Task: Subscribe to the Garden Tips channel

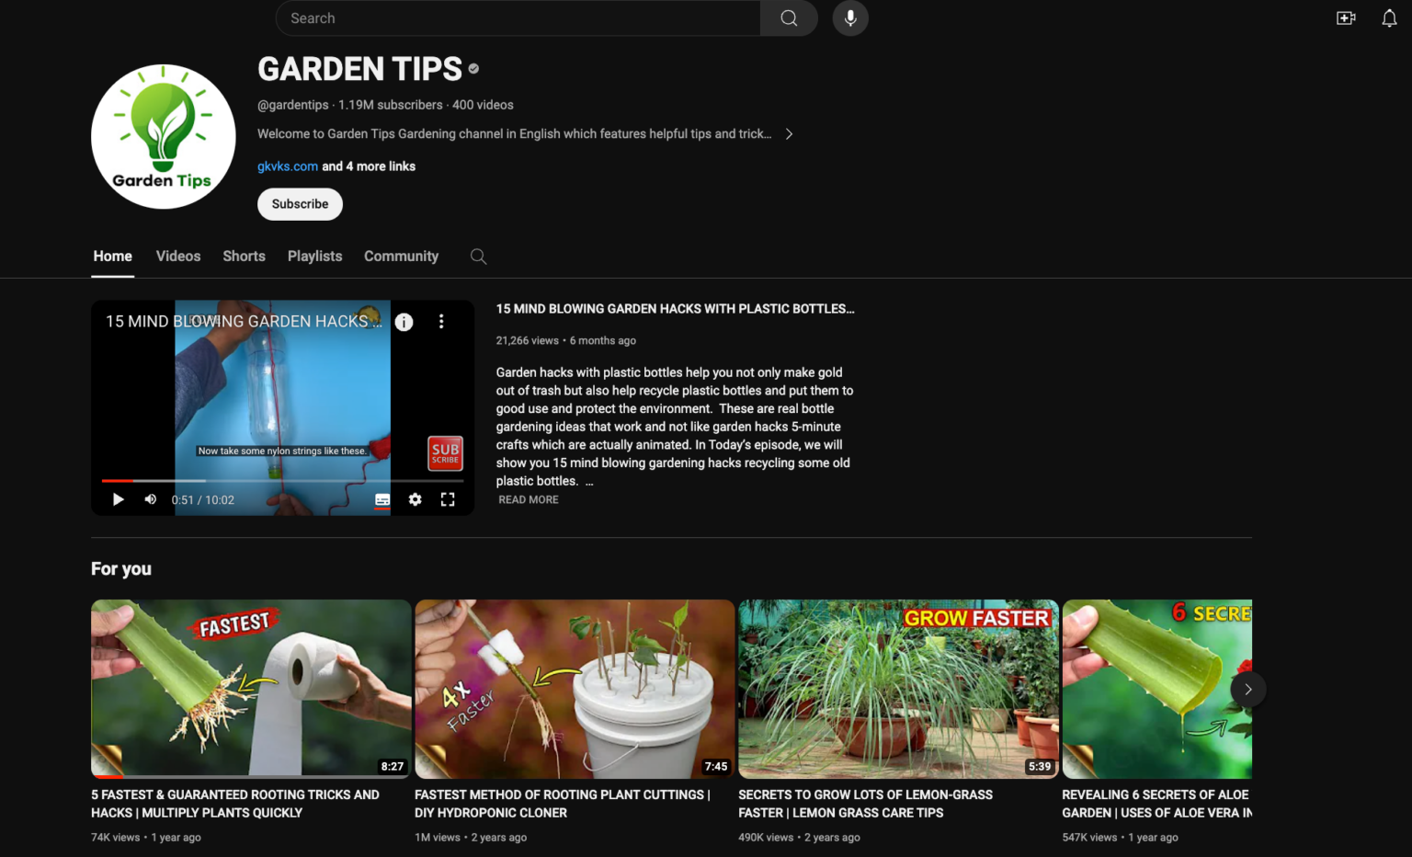Action: pos(300,204)
